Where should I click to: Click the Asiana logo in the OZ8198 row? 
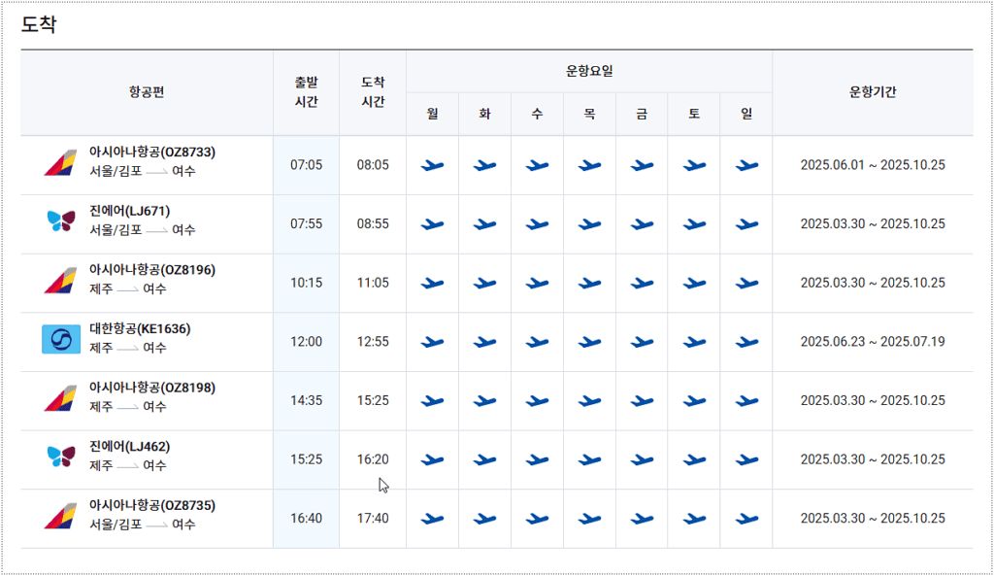click(x=60, y=399)
